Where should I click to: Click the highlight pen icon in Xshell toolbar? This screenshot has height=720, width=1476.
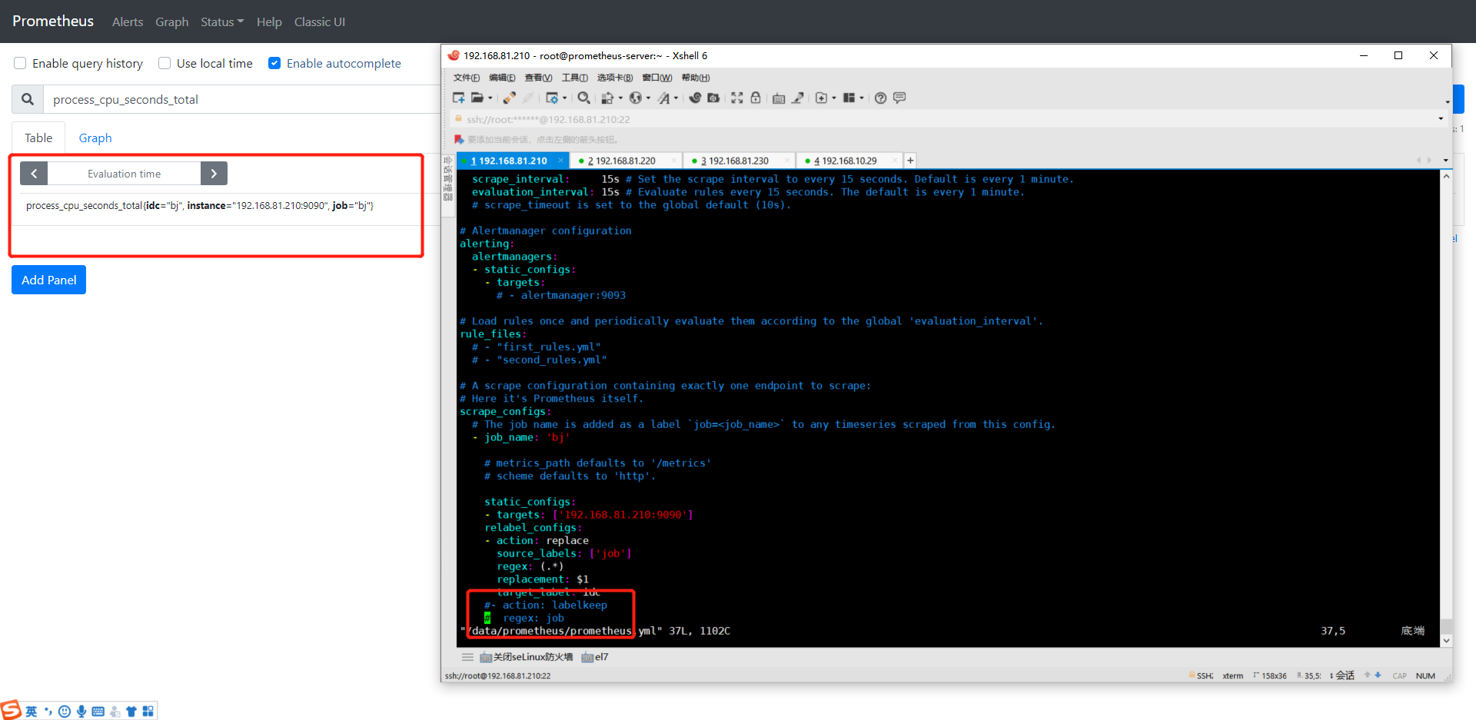(x=798, y=98)
